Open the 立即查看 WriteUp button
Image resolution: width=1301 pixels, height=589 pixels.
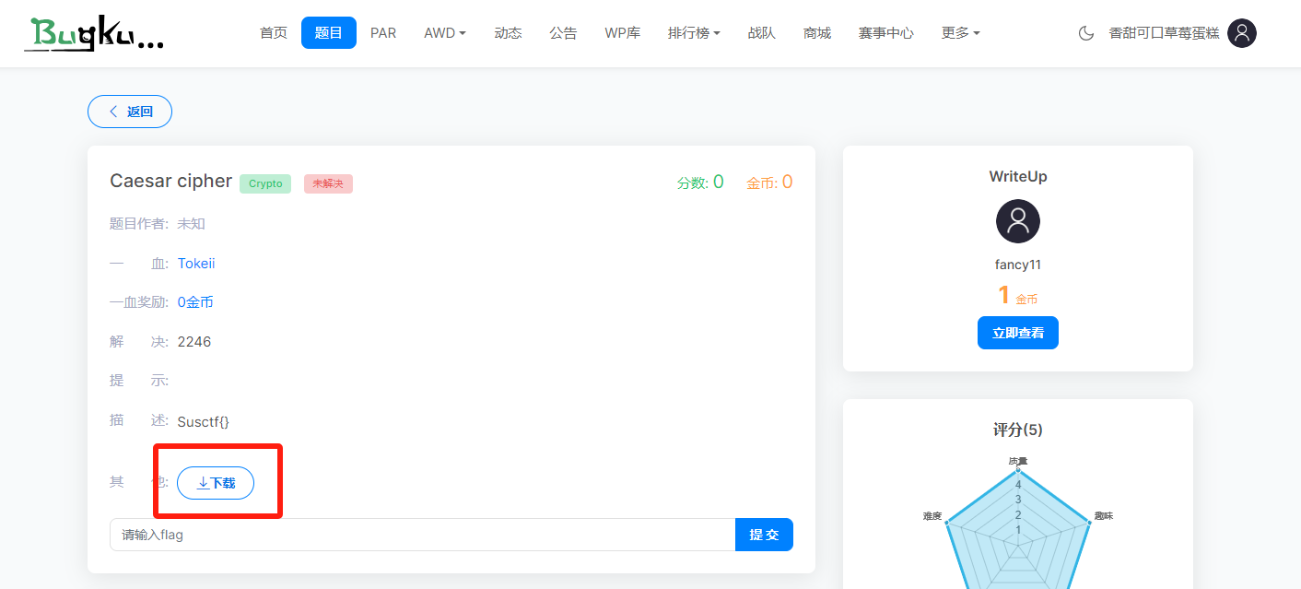tap(1017, 333)
